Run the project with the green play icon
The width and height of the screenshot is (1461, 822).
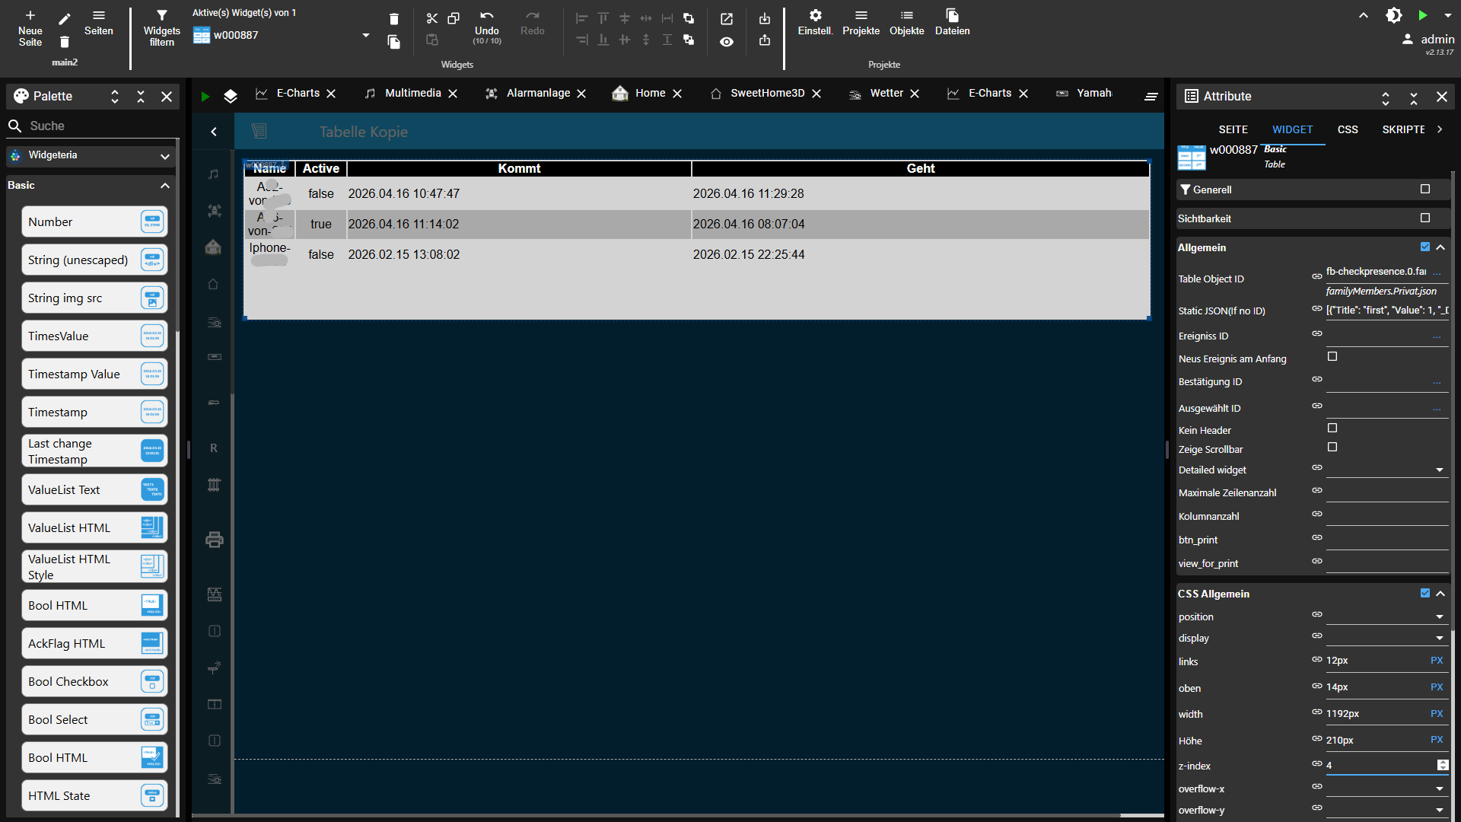point(1422,14)
